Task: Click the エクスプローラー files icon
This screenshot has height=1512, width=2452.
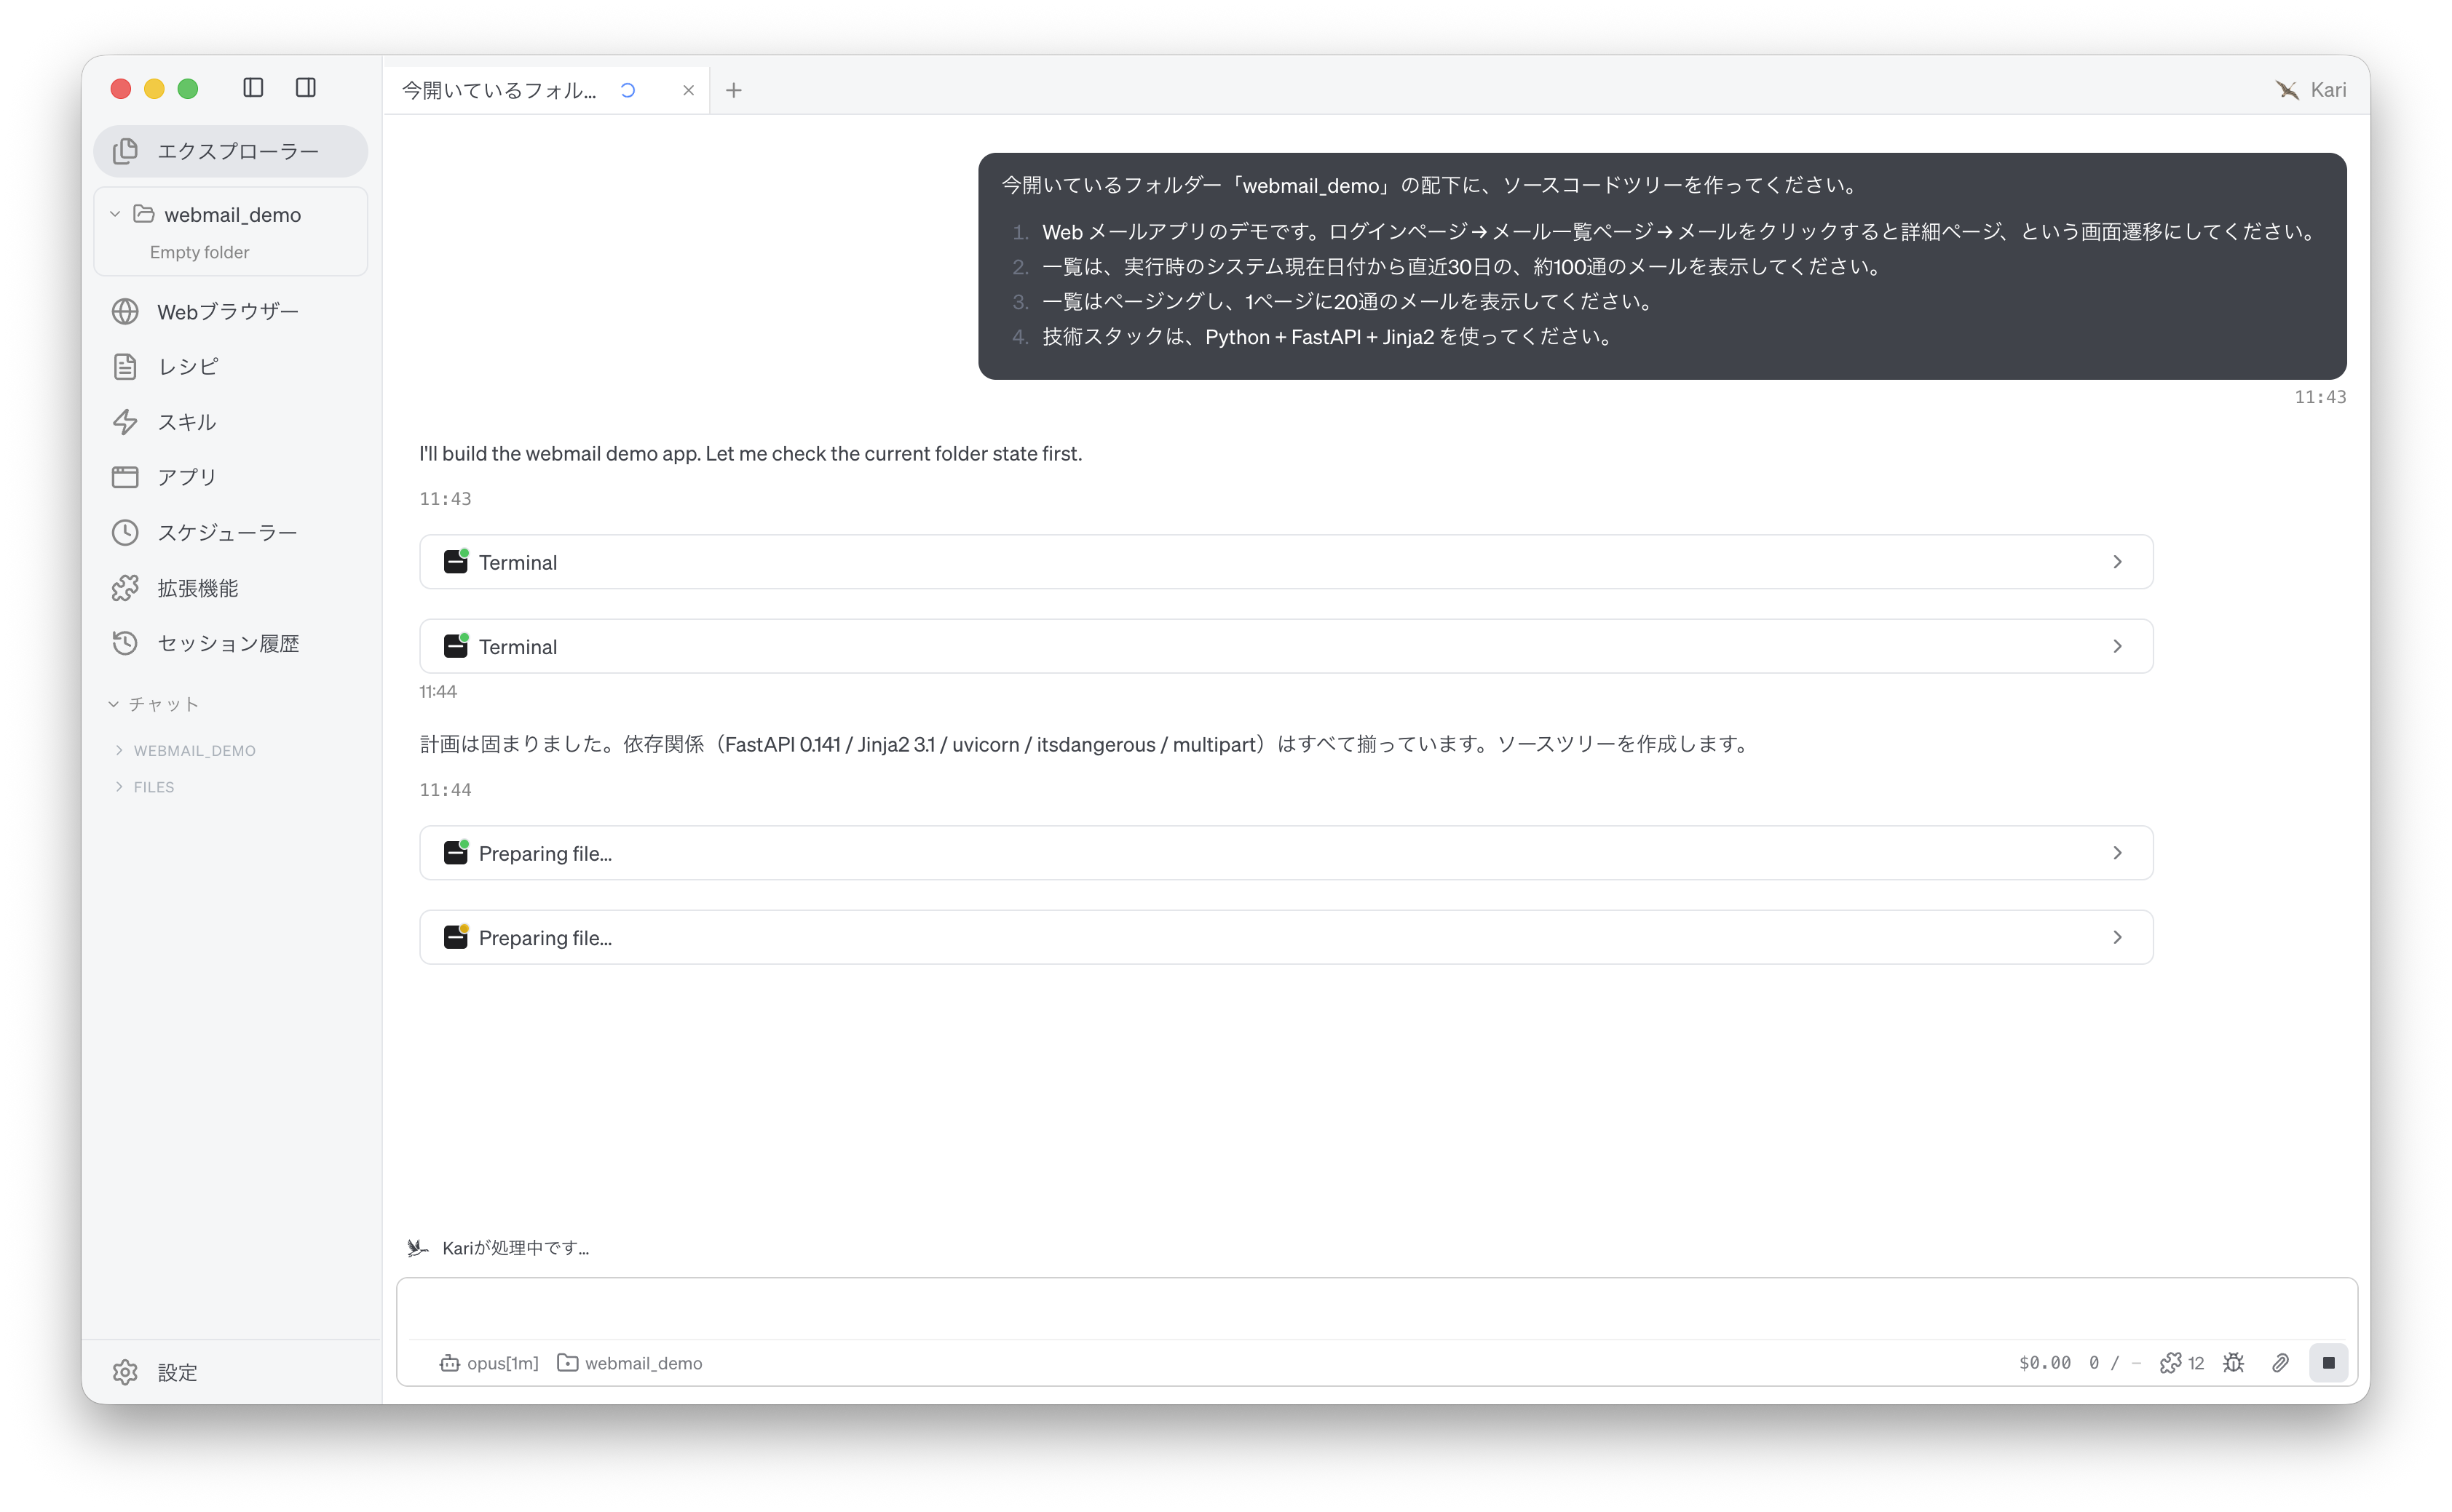Action: point(125,151)
